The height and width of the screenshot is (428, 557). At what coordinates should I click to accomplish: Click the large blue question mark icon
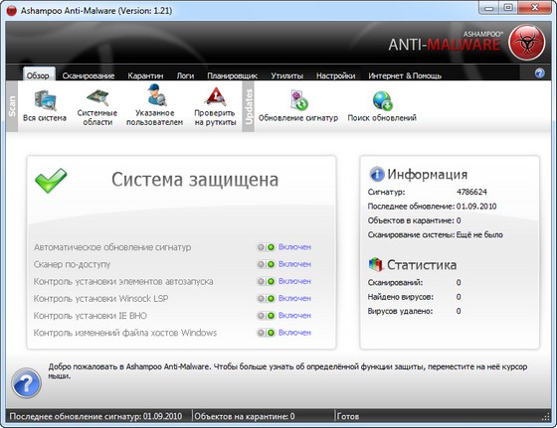tap(26, 383)
